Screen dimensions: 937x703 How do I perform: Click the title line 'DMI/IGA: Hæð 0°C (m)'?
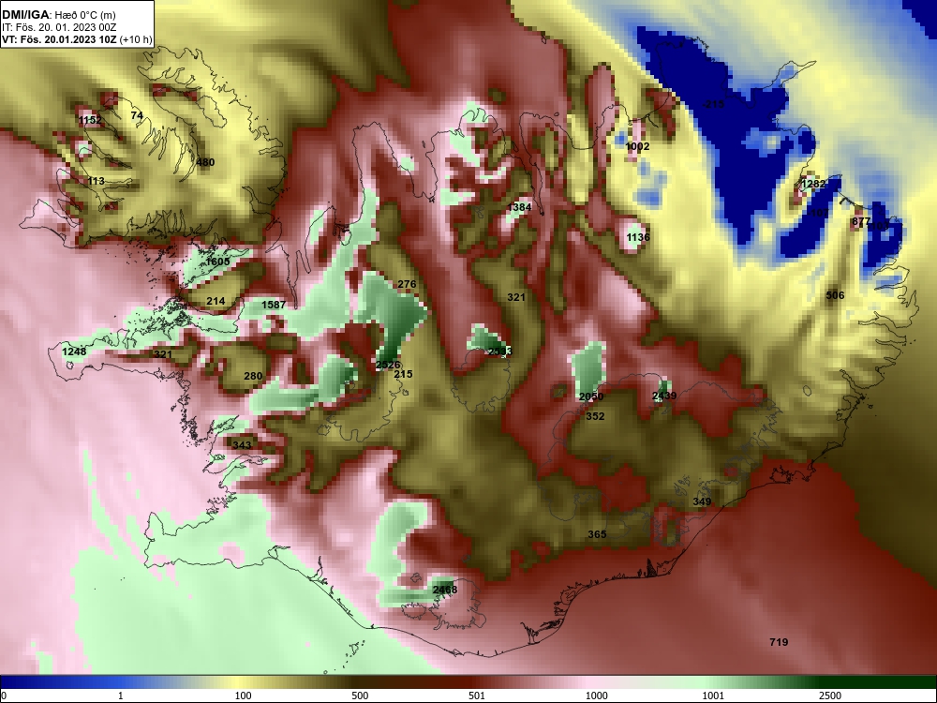tap(58, 15)
